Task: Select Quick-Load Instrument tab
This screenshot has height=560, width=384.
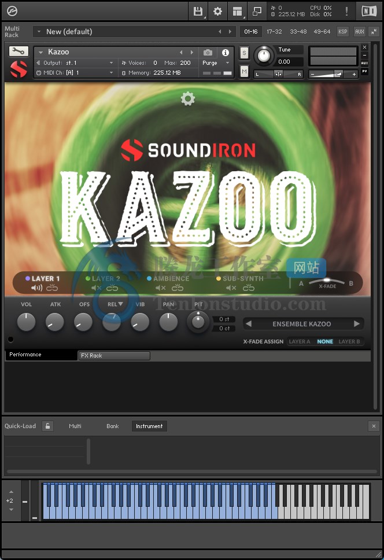Action: (x=149, y=426)
